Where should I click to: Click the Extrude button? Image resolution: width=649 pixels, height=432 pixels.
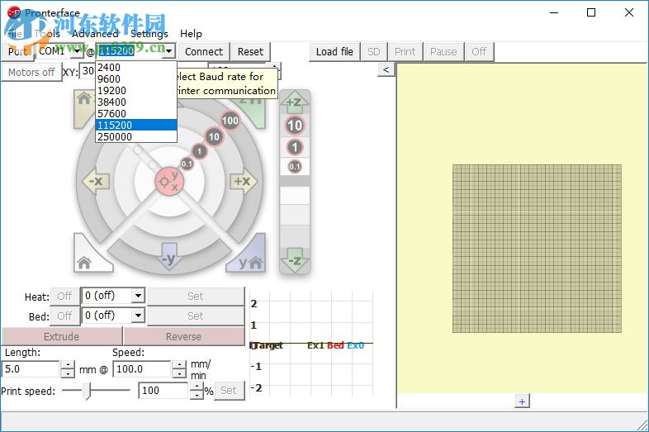pos(62,336)
